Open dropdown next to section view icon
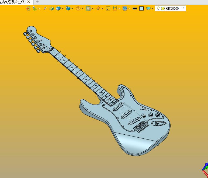208x178 pixels. [92, 8]
